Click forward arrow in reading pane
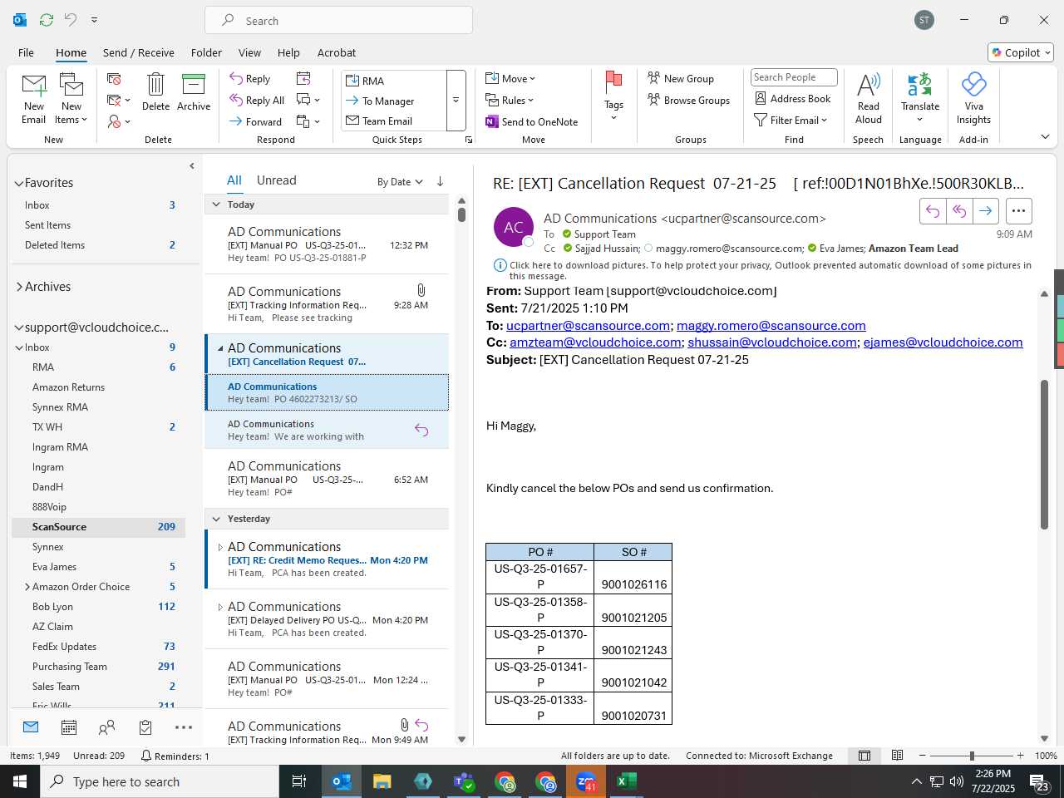The height and width of the screenshot is (798, 1064). [985, 211]
